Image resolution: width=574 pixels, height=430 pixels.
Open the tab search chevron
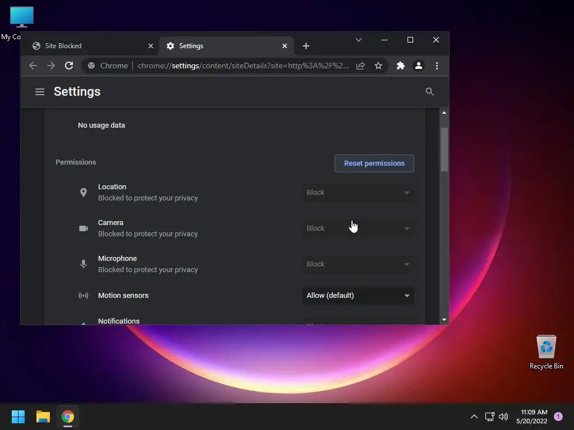point(359,40)
